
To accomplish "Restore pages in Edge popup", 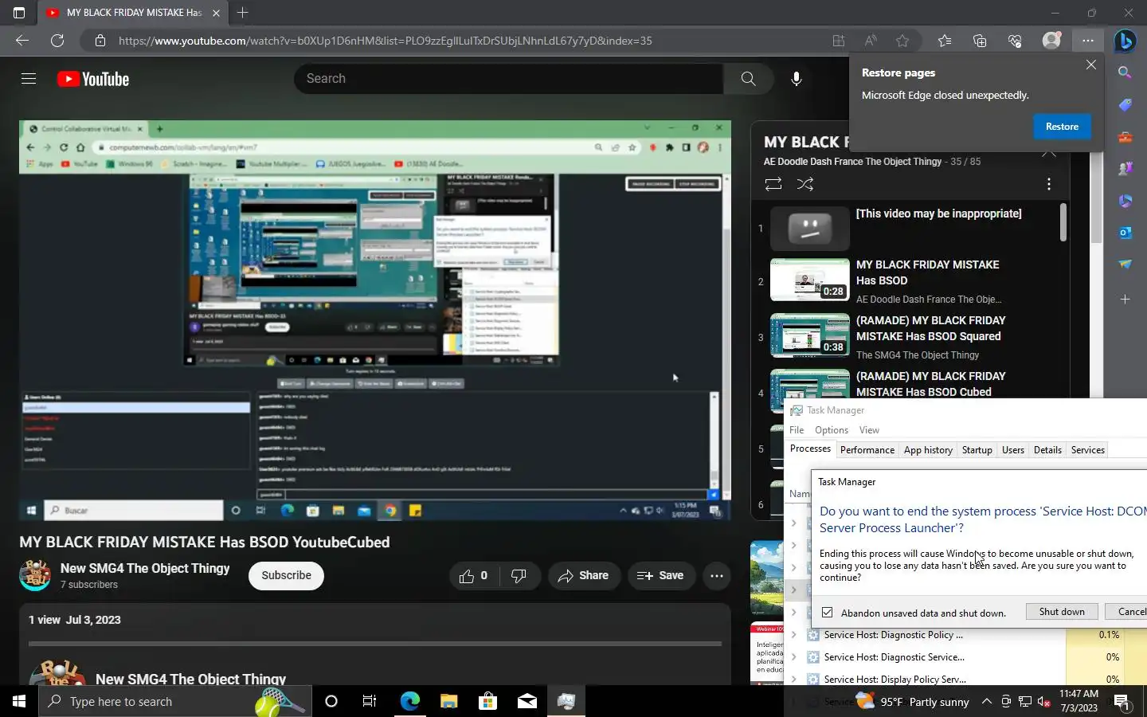I will click(x=1062, y=127).
